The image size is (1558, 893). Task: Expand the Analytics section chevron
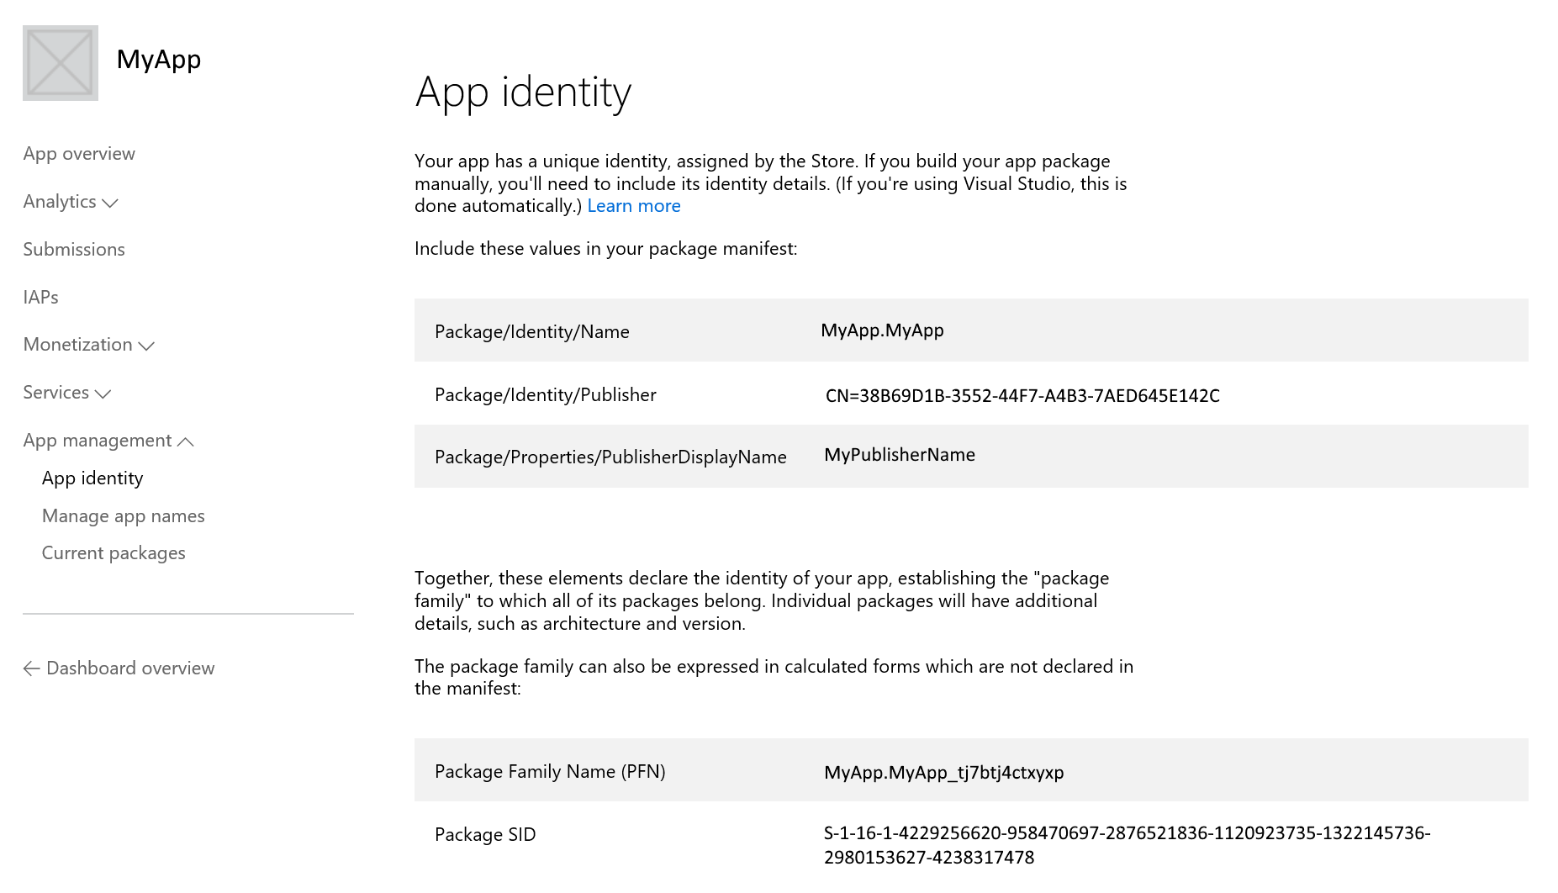point(110,203)
